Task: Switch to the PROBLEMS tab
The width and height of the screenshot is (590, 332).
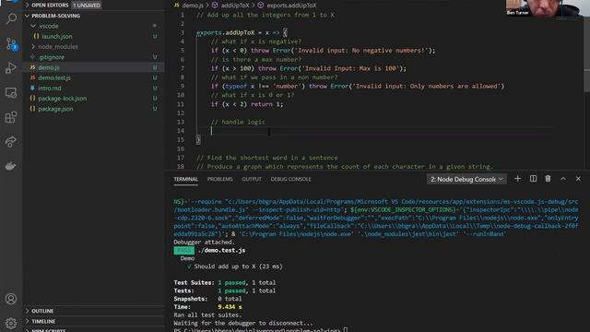Action: (x=219, y=179)
